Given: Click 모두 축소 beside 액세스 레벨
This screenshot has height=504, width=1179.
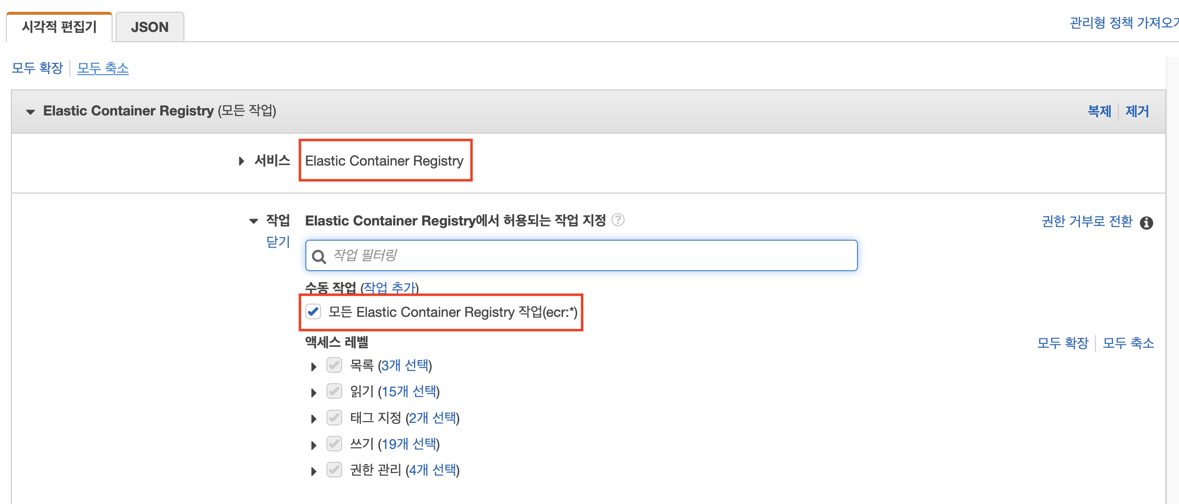Looking at the screenshot, I should pyautogui.click(x=1128, y=343).
